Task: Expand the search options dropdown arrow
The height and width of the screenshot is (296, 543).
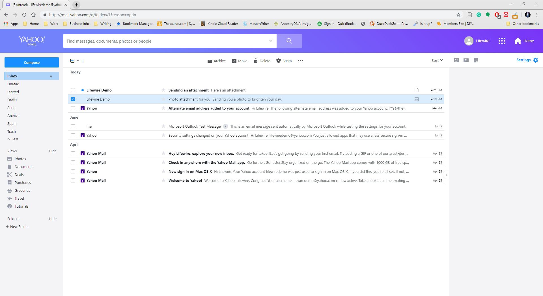Action: 271,41
